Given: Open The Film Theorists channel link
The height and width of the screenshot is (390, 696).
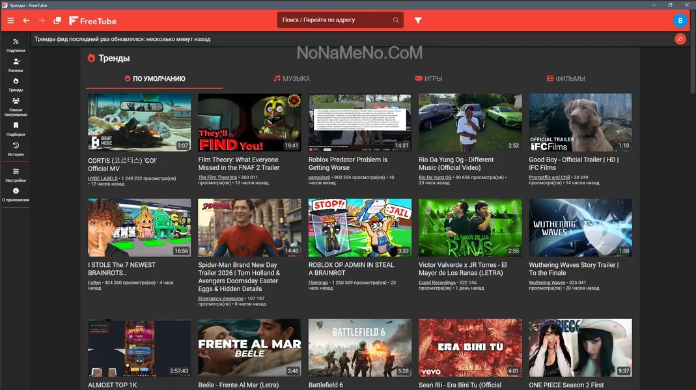Looking at the screenshot, I should pyautogui.click(x=217, y=178).
